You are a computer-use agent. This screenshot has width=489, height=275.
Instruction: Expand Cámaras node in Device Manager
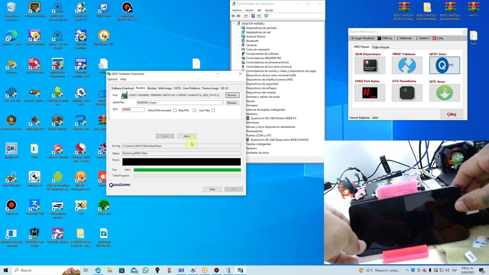tap(238, 45)
